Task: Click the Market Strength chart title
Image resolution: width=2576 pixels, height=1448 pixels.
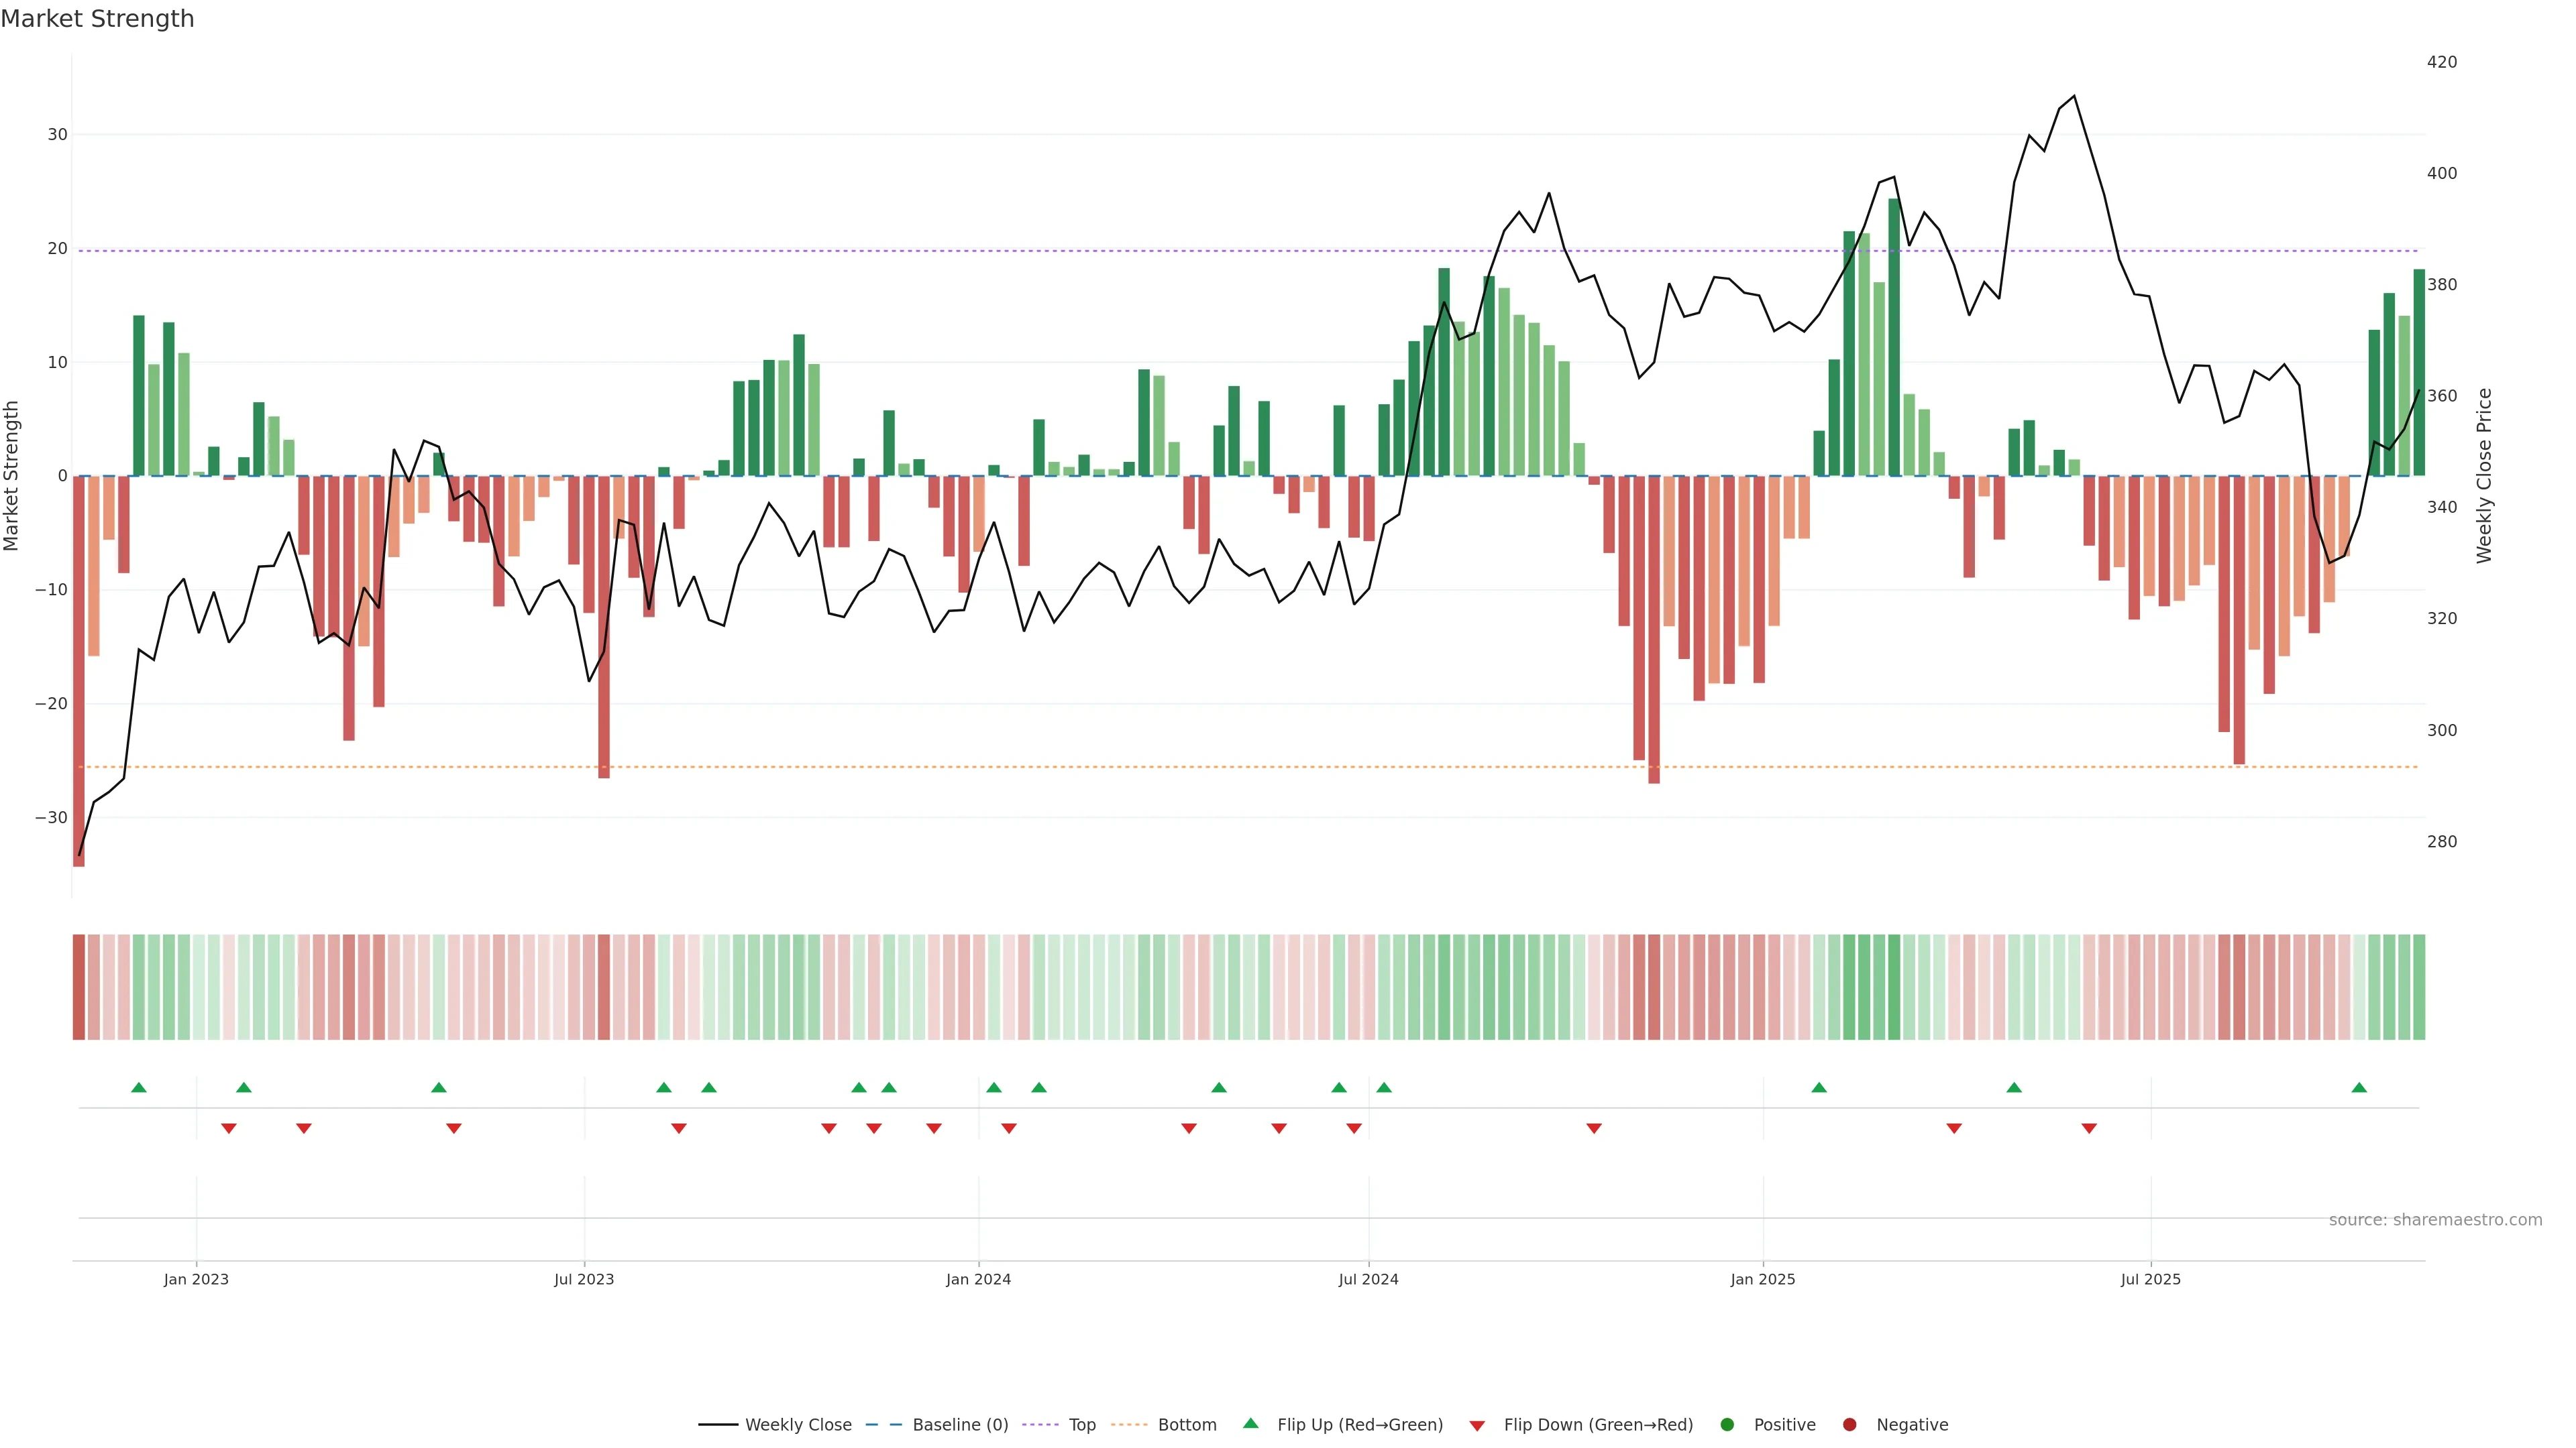Action: pyautogui.click(x=97, y=19)
